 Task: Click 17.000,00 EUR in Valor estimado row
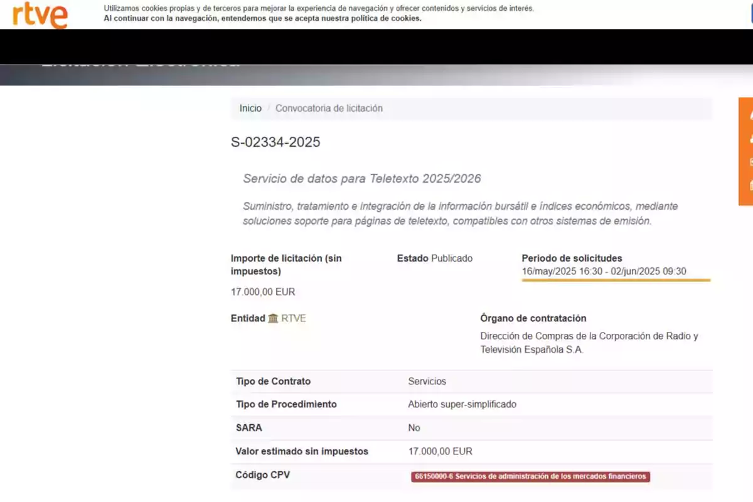tap(440, 451)
